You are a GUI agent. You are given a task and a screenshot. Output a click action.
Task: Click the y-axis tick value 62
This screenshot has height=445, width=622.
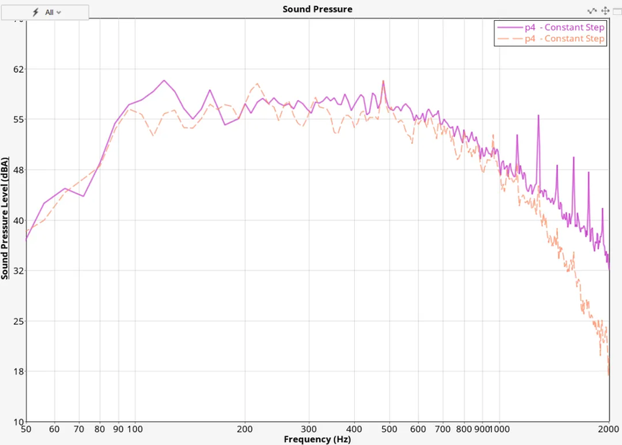coord(19,69)
